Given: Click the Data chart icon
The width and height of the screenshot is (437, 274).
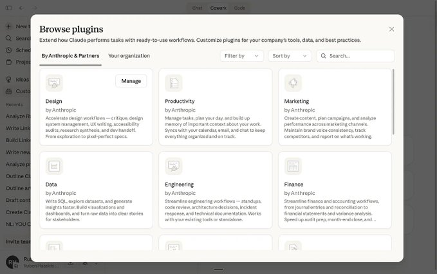Looking at the screenshot, I should coord(55,166).
